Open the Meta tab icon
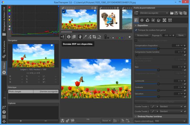The height and width of the screenshot is (125, 190). (170, 20)
